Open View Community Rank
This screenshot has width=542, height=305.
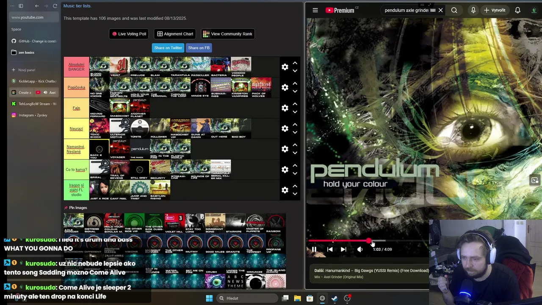[x=227, y=34]
